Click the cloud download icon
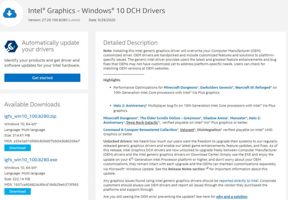Image resolution: width=288 pixels, height=200 pixels. 10,13
